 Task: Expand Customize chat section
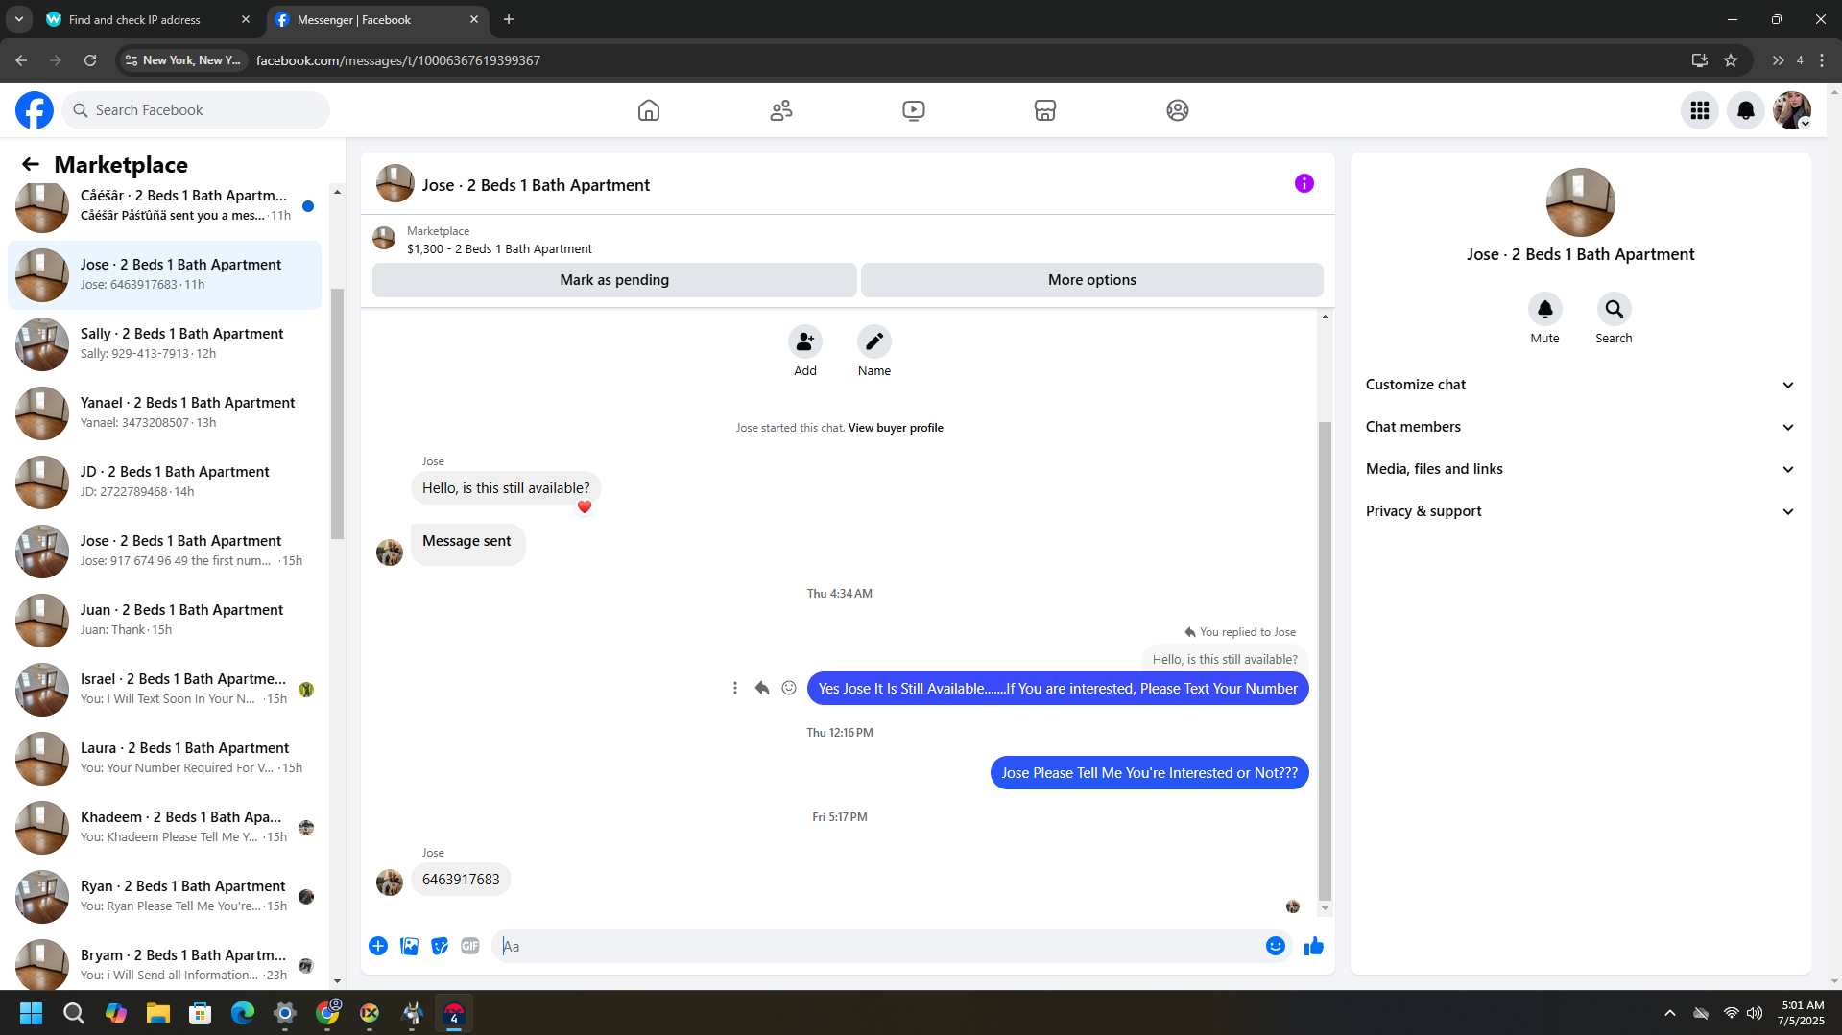click(1580, 385)
